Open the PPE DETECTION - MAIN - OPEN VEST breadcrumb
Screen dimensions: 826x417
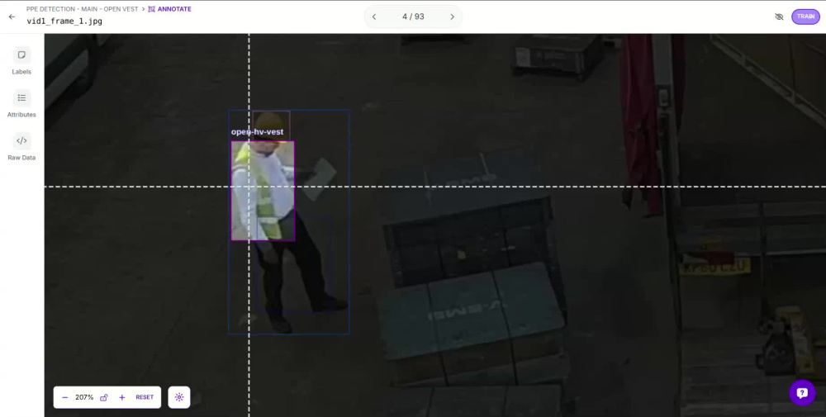(82, 9)
